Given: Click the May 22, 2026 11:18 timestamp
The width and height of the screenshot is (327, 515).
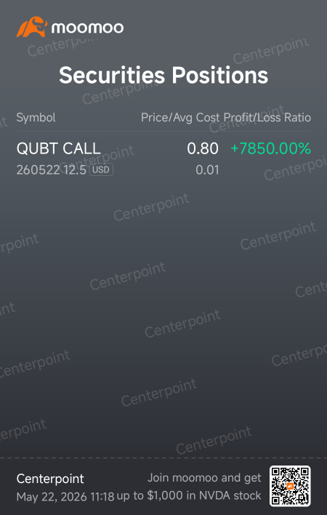Looking at the screenshot, I should pyautogui.click(x=65, y=497).
